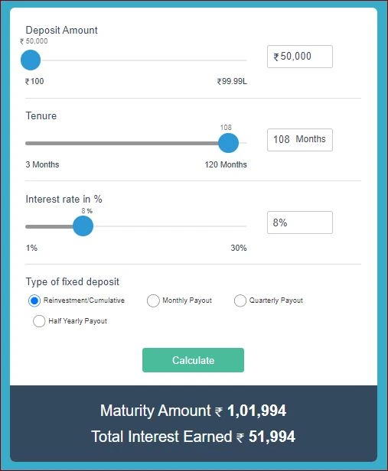Focus the ₹50,000 deposit amount field
Viewport: 388px width, 471px height.
point(300,57)
